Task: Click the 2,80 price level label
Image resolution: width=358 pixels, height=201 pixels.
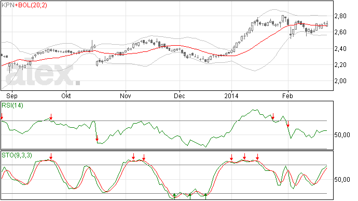Action: point(340,16)
